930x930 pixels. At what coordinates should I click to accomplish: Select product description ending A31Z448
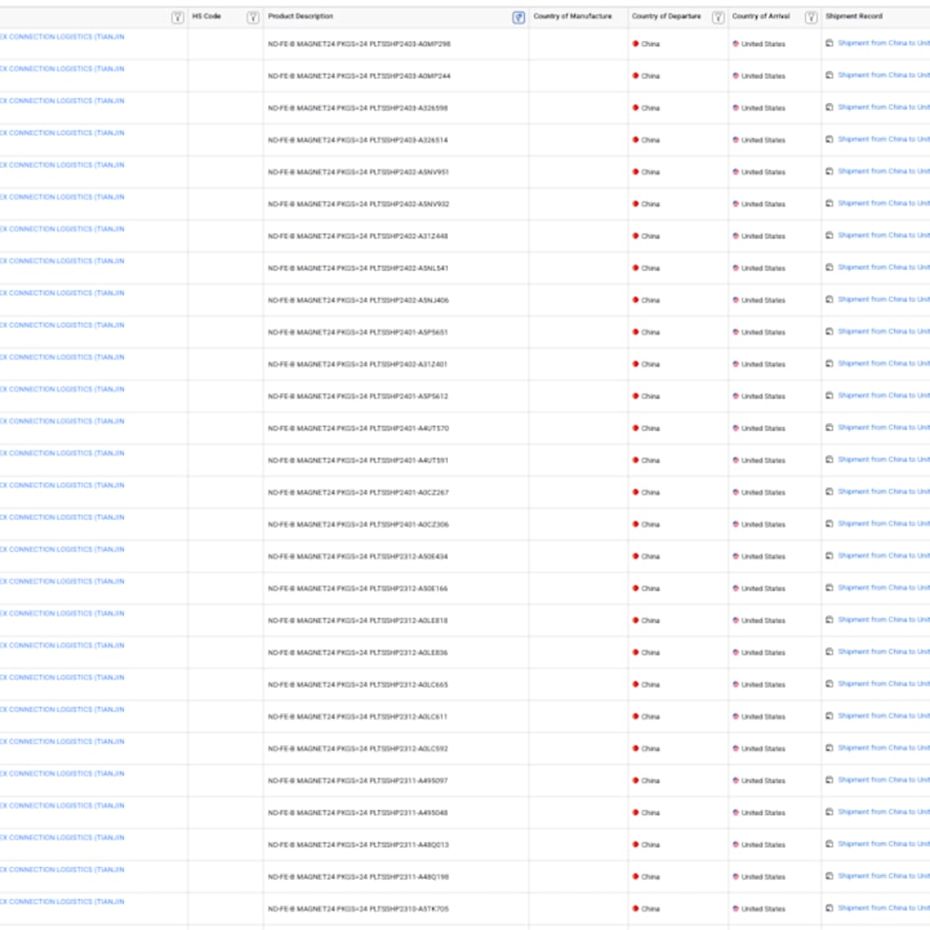[x=357, y=236]
